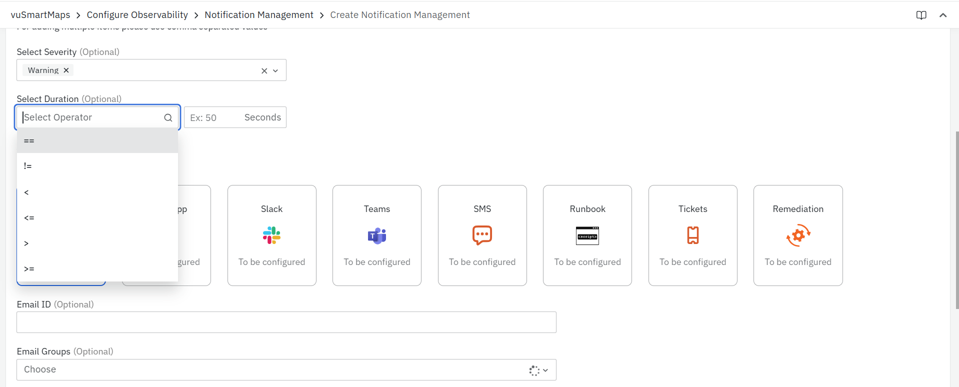The height and width of the screenshot is (387, 959).
Task: Open the documentation book icon
Action: pyautogui.click(x=921, y=15)
